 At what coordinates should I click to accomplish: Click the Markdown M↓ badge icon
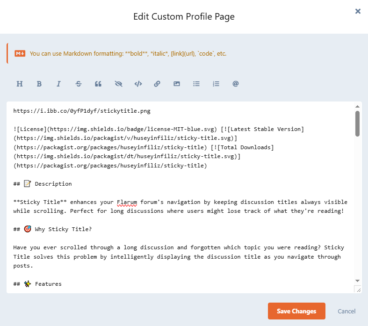pyautogui.click(x=20, y=53)
